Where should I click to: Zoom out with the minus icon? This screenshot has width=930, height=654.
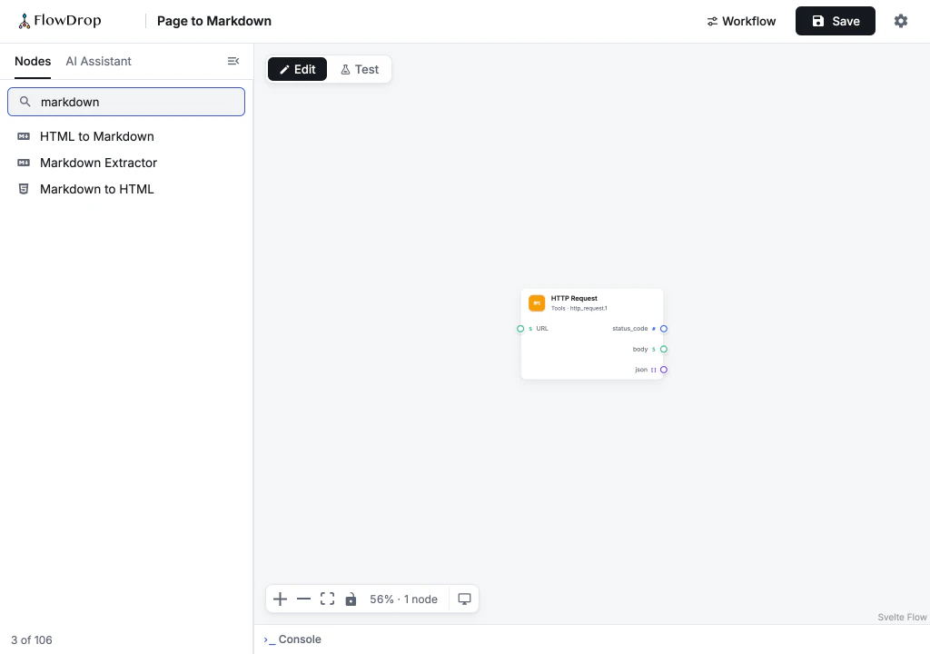pyautogui.click(x=303, y=599)
